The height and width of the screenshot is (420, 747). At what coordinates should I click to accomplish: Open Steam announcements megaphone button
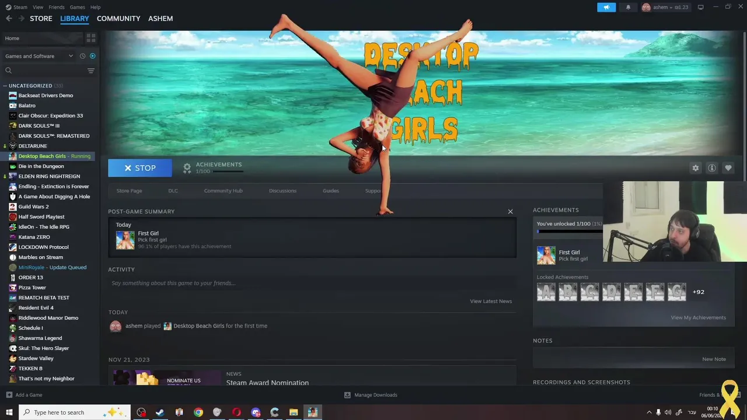tap(606, 7)
